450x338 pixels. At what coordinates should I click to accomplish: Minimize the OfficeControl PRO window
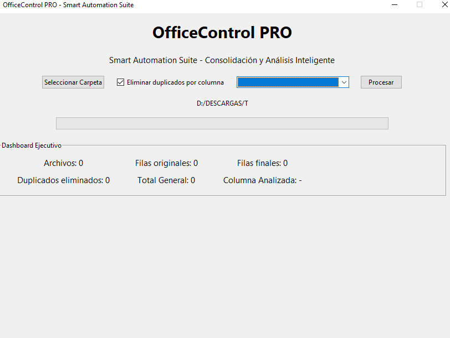(x=395, y=5)
